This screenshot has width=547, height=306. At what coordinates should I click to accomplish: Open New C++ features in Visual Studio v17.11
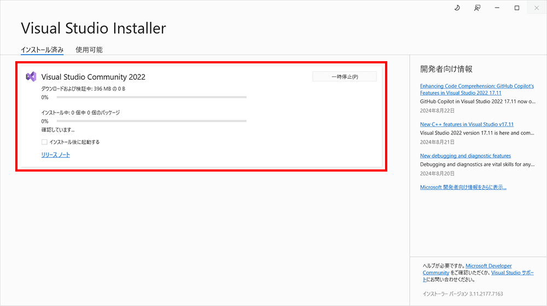467,124
